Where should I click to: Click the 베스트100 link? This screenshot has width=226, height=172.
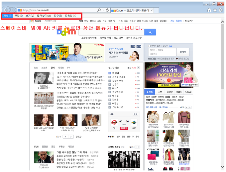pos(164,107)
